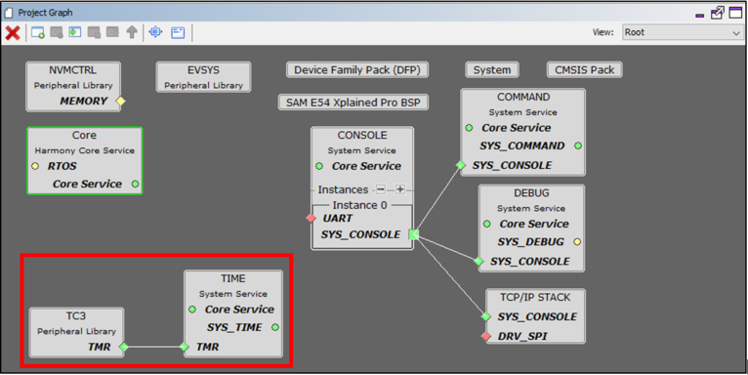Click the green SYS_CONSOLE diamond on COMMAND
The height and width of the screenshot is (375, 748).
(x=460, y=165)
